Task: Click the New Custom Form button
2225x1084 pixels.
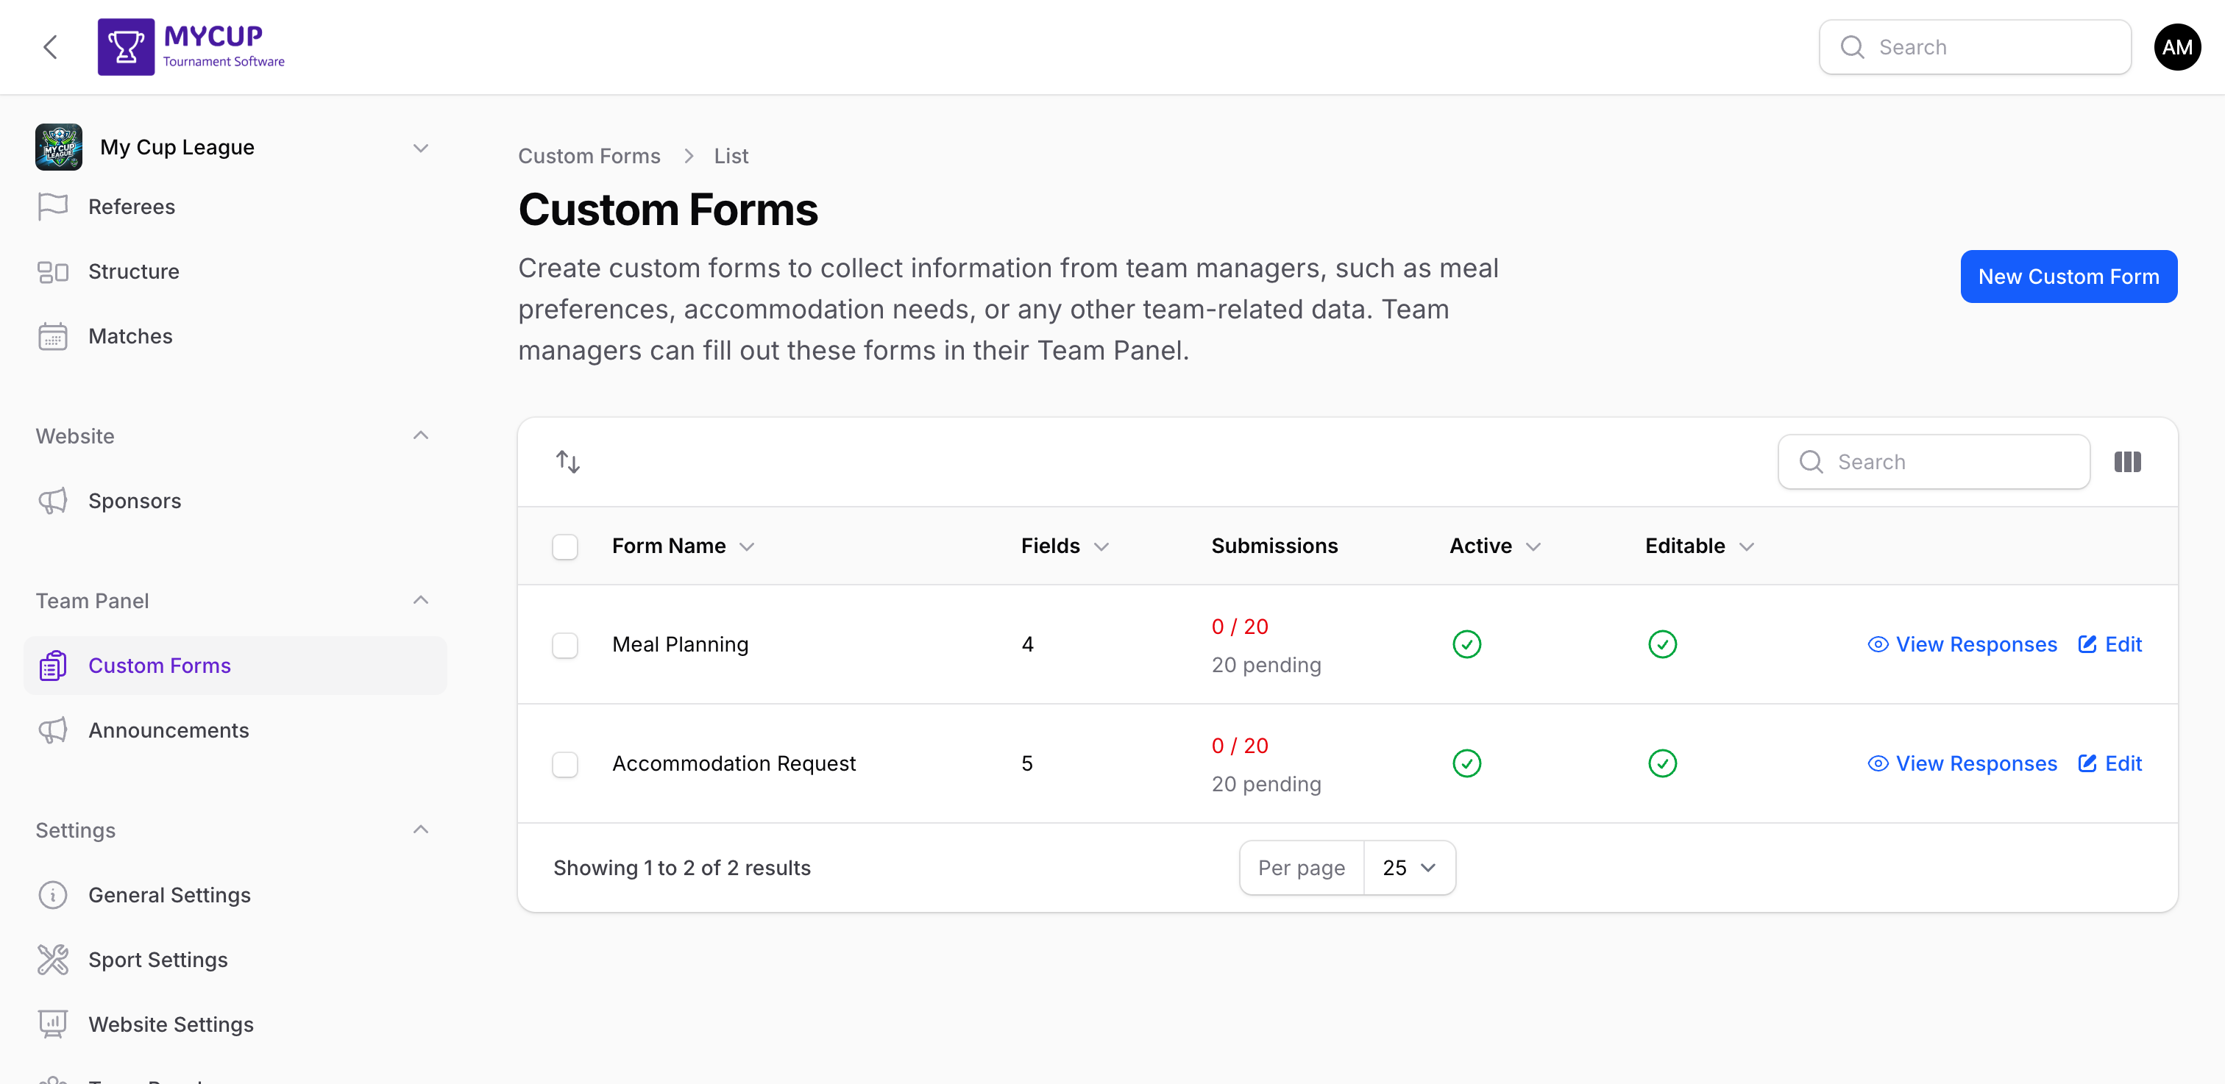Action: pos(2068,277)
